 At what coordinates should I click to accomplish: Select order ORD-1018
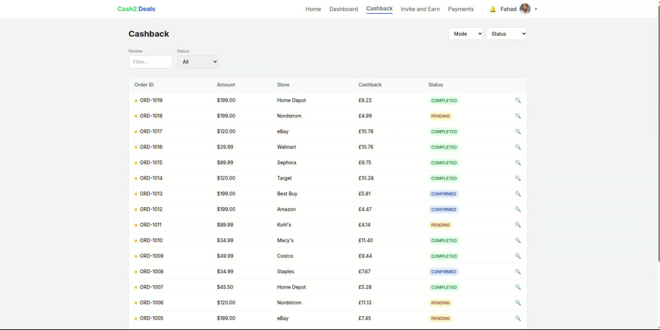pyautogui.click(x=150, y=116)
